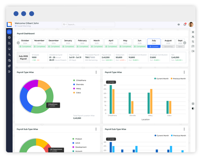Open the kebab menu of the Payroll Sub-Type bar chart card
Screen dimensions: 200x160
pos(184,129)
